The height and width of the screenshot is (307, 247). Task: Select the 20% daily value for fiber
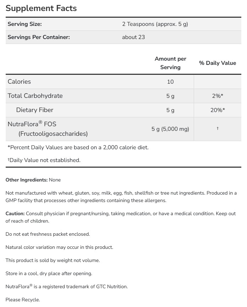tap(217, 110)
